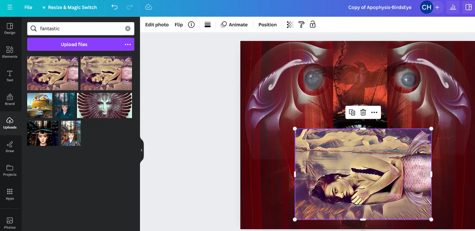Click the bottom edge handle of the image
This screenshot has width=475, height=231.
363,219
